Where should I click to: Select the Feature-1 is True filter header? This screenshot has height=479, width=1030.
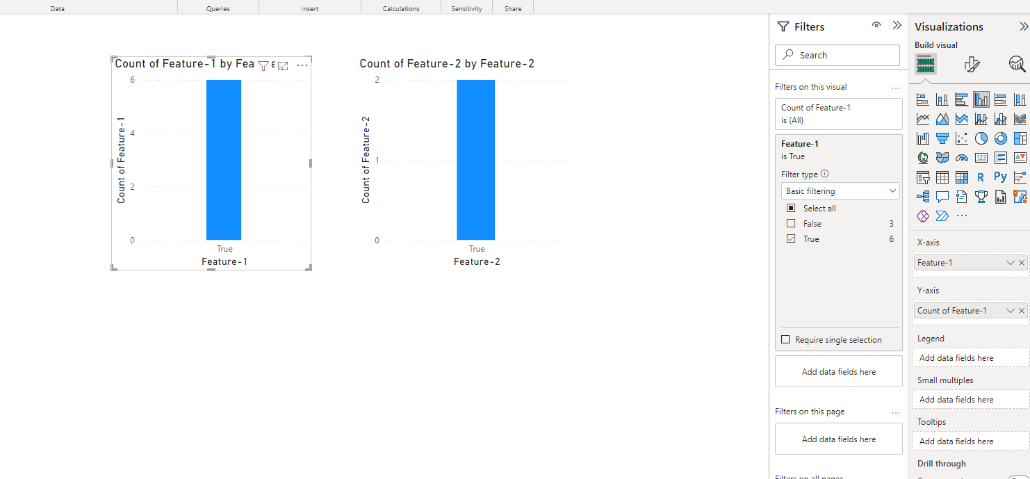(x=839, y=149)
